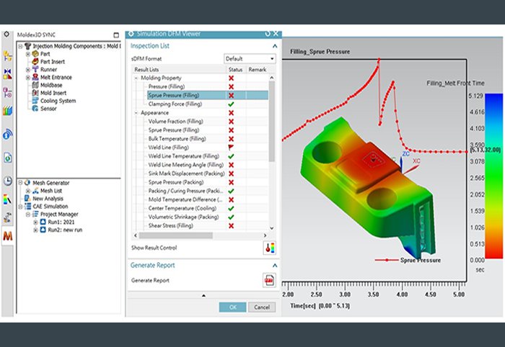Click the Result Lists column header
505x347 pixels.
(x=180, y=69)
